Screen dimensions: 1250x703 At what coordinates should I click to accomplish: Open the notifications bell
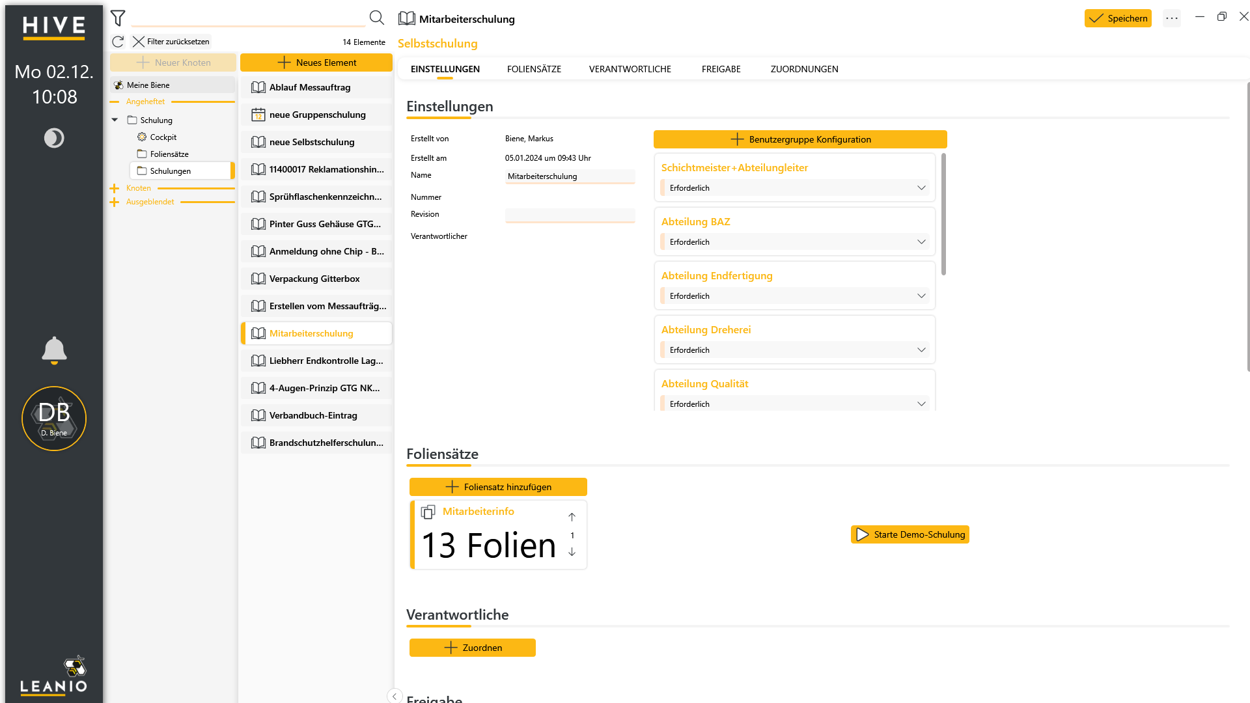(54, 350)
